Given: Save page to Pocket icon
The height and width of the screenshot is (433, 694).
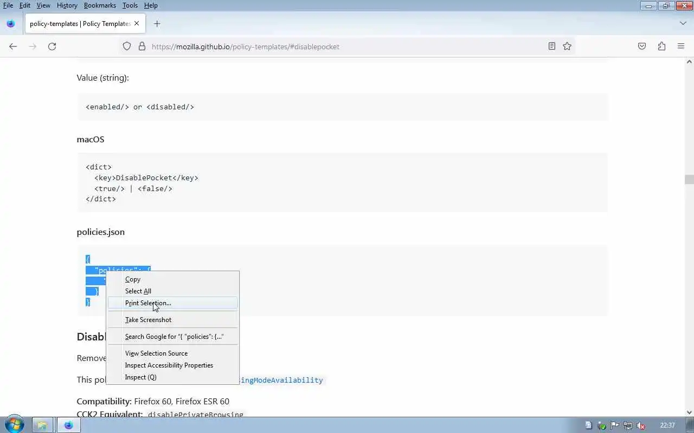Looking at the screenshot, I should coord(642,47).
